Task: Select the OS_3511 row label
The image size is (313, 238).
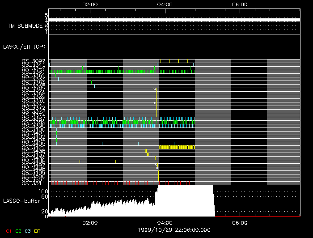Action: point(34,183)
